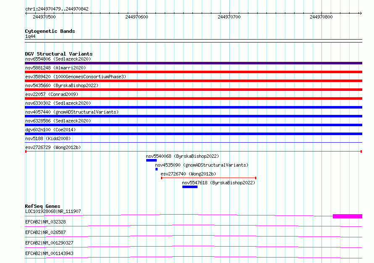Click the chr1:244970479..244970842 region label

point(57,9)
